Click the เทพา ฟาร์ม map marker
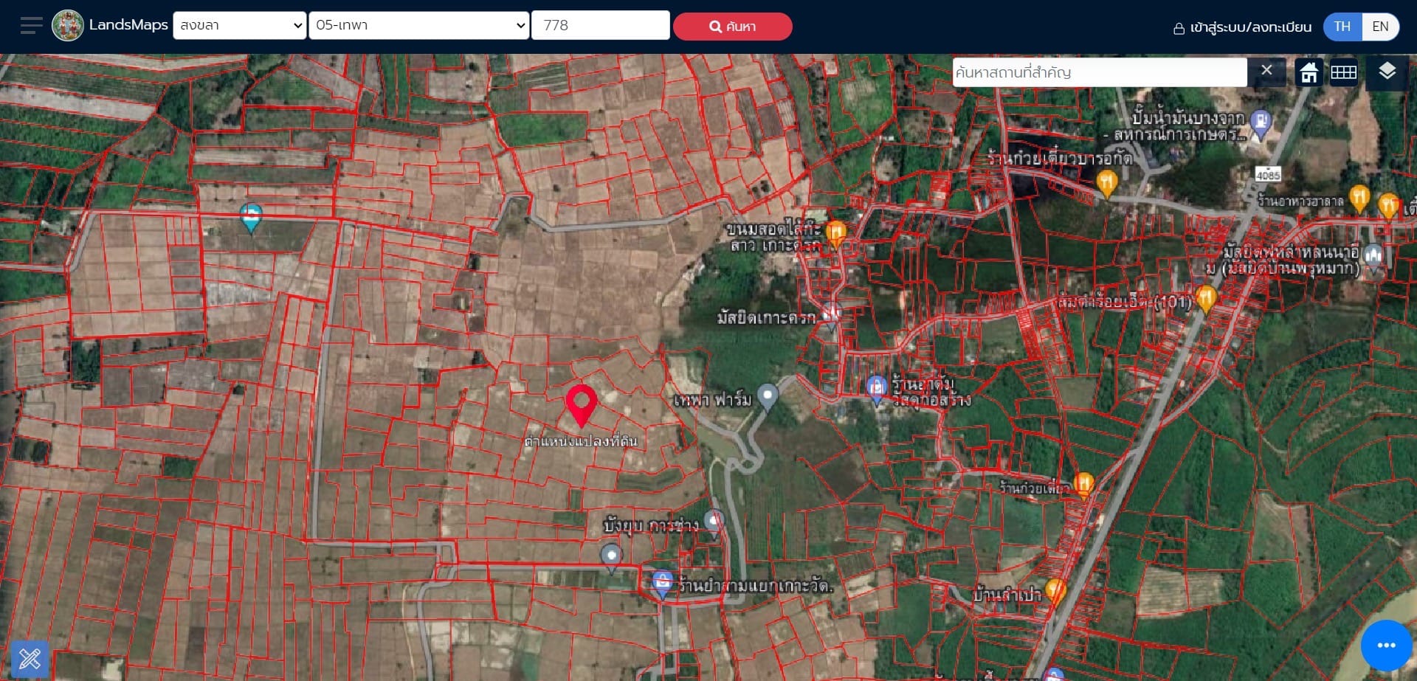 (768, 397)
